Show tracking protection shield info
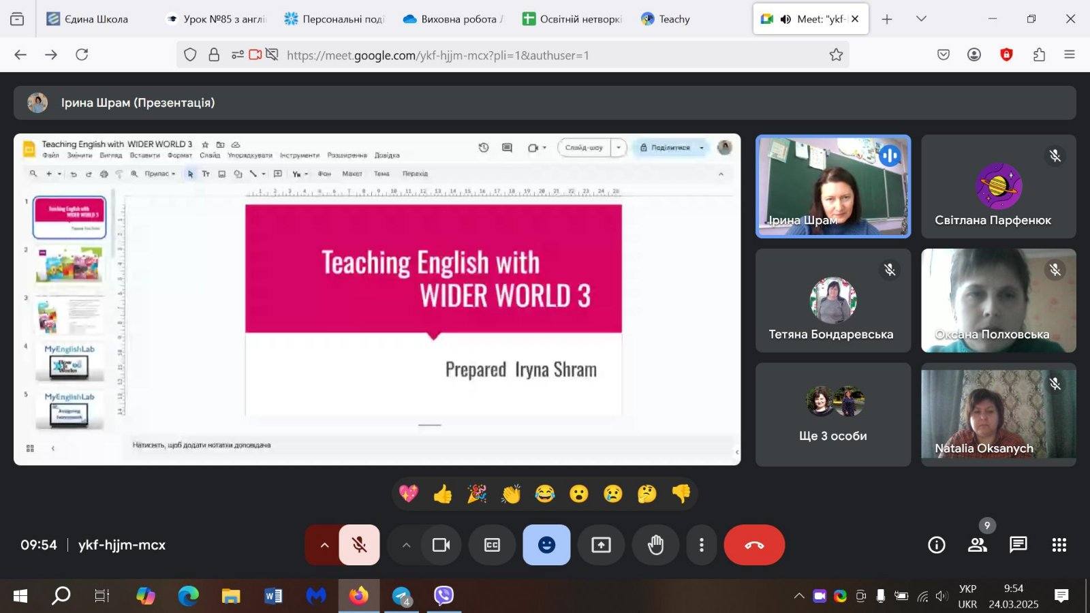Viewport: 1090px width, 613px height. (x=190, y=55)
